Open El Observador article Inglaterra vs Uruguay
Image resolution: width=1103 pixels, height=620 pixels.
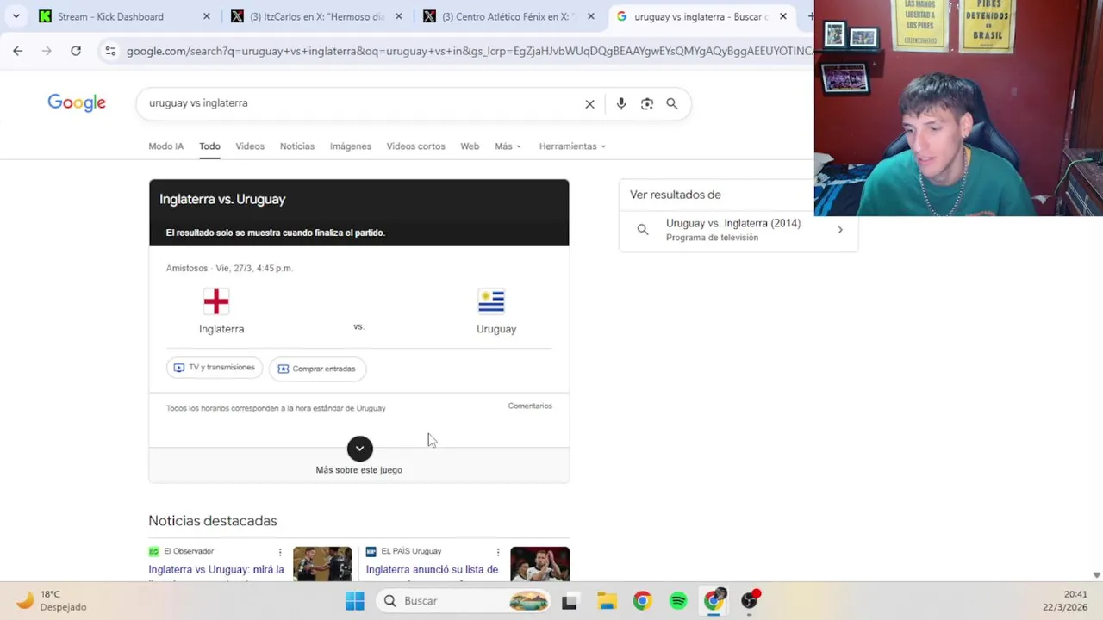[x=216, y=569]
